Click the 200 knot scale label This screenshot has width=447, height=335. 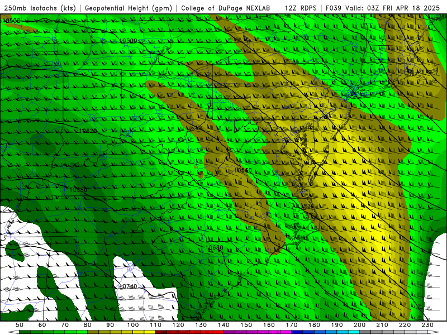coord(359,325)
